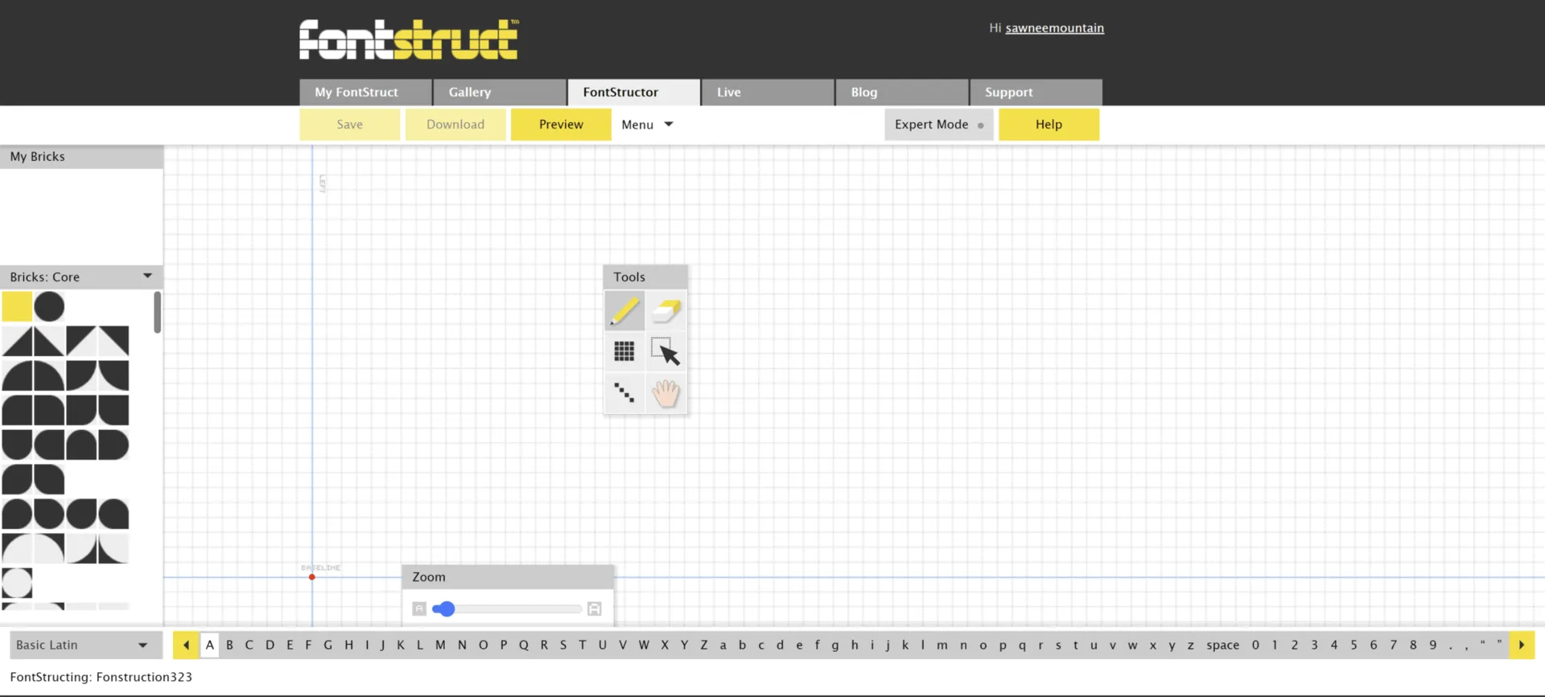
Task: Select lowercase g in the character bar
Action: [x=835, y=645]
